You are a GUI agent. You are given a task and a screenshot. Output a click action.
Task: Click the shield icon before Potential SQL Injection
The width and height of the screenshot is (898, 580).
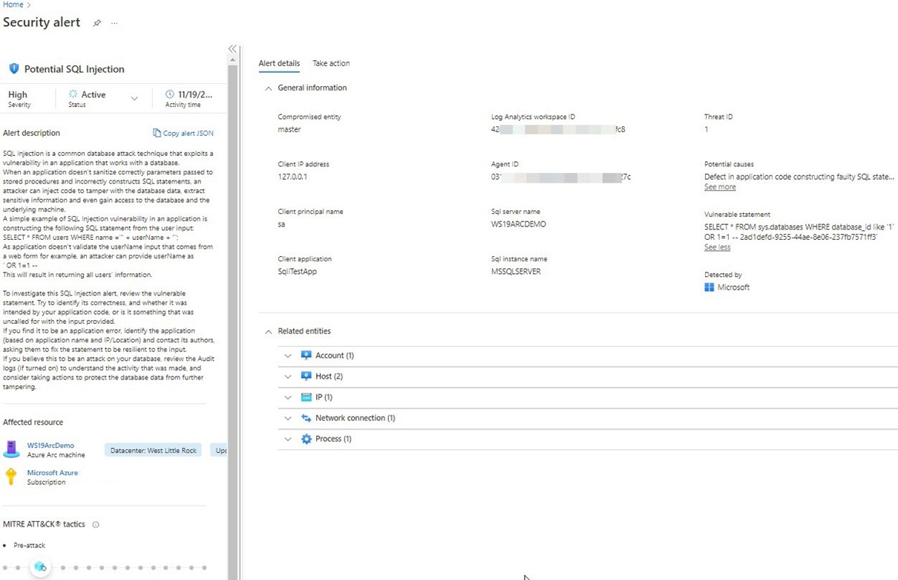(x=14, y=68)
